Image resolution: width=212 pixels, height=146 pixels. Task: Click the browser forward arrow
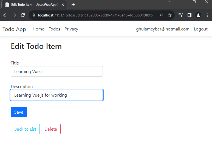click(14, 15)
